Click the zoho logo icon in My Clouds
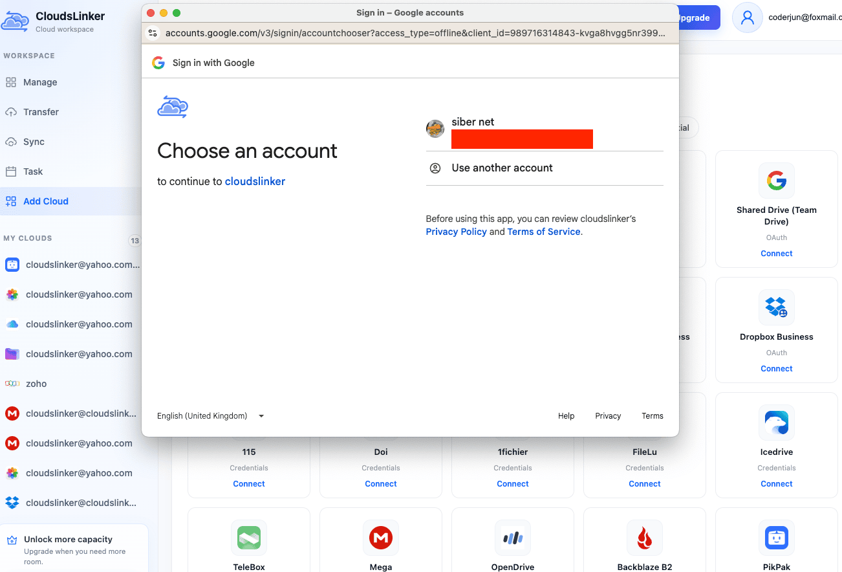 click(x=12, y=384)
